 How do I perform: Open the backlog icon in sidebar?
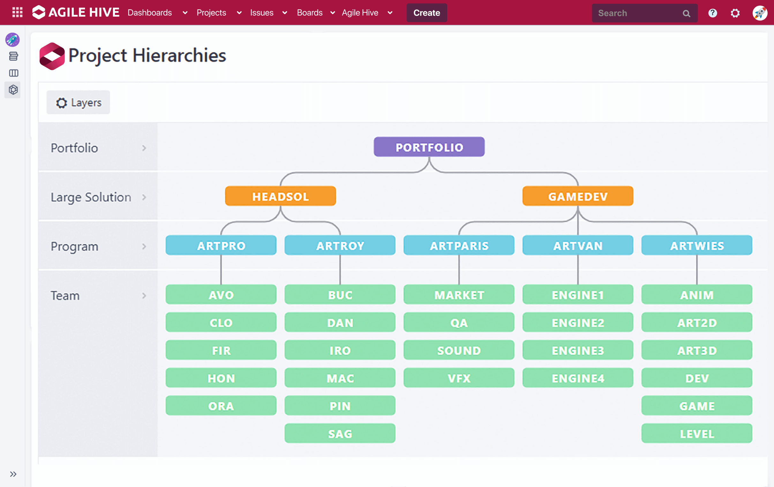pos(13,56)
